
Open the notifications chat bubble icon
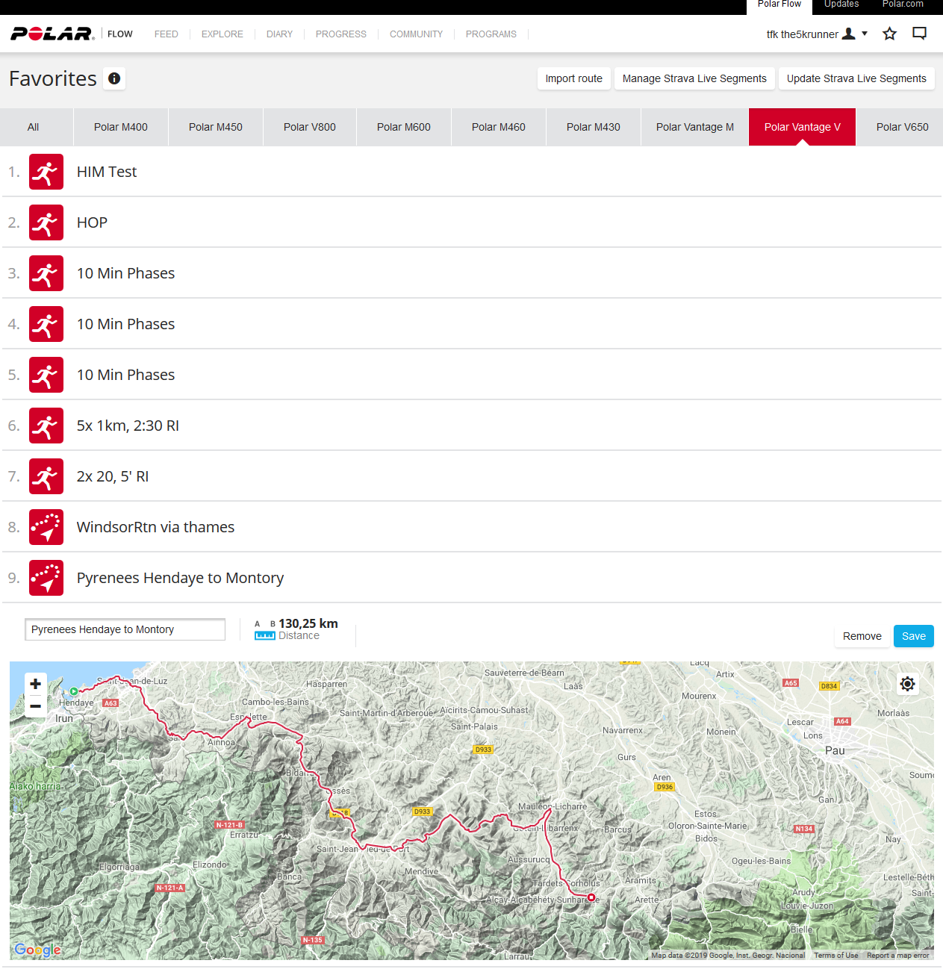[919, 34]
